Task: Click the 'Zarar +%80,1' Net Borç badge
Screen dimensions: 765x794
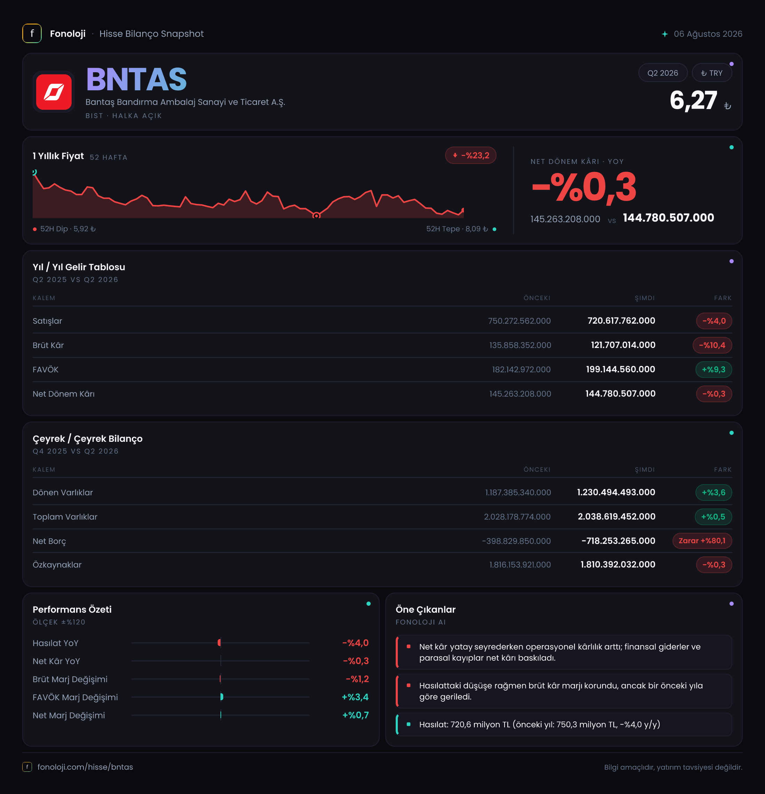Action: tap(702, 541)
